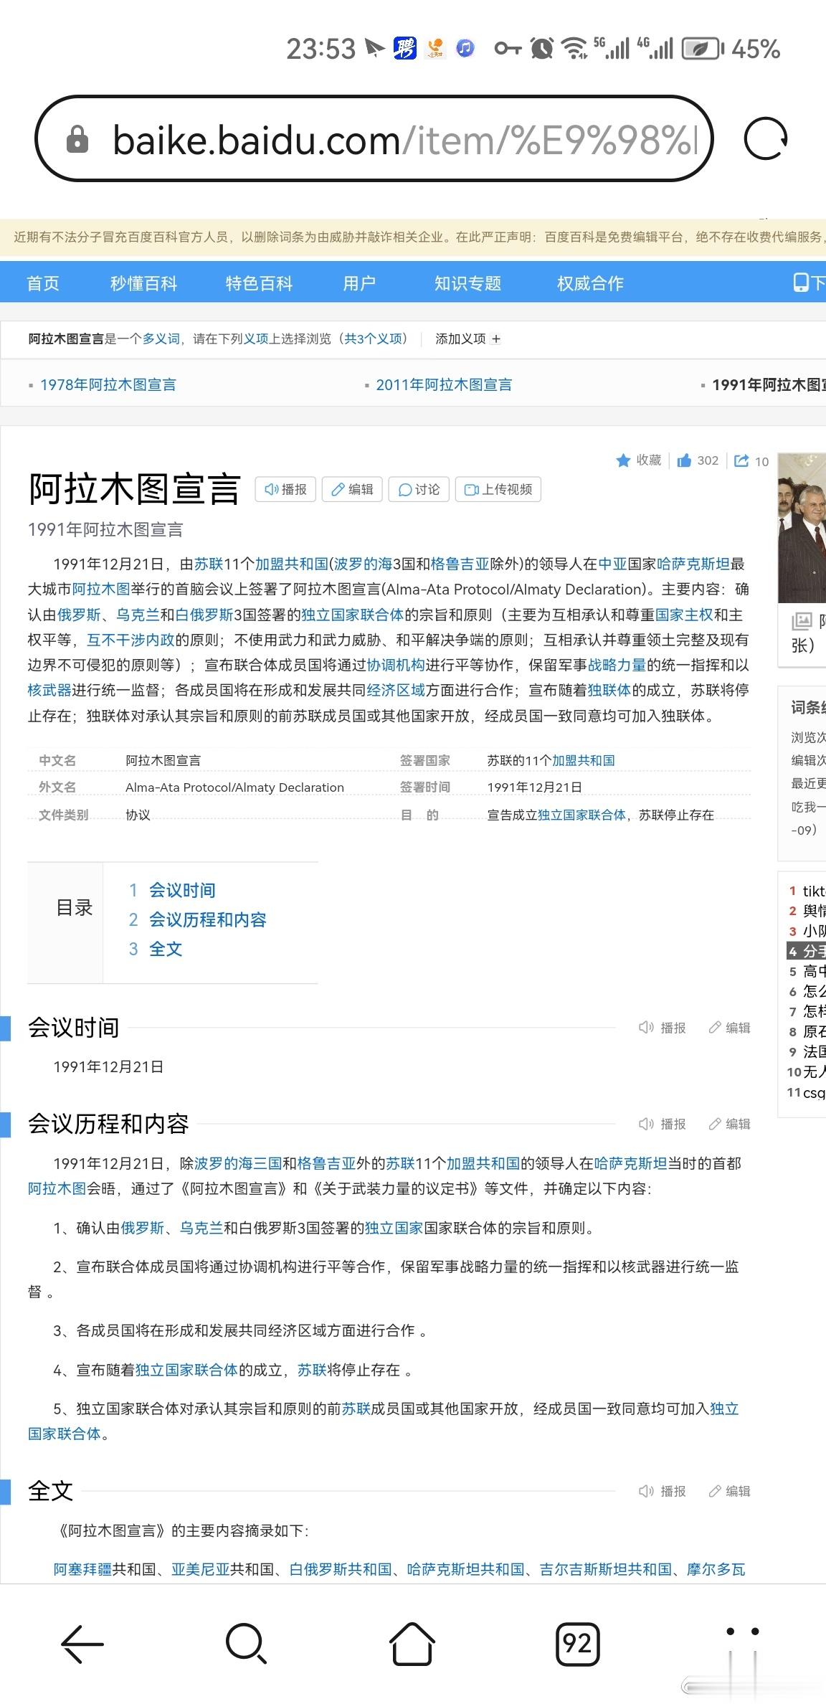
Task: Tap the VPN key status icon
Action: tap(508, 48)
